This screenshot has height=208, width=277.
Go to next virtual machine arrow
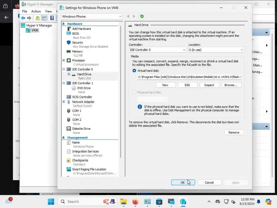pos(134,16)
